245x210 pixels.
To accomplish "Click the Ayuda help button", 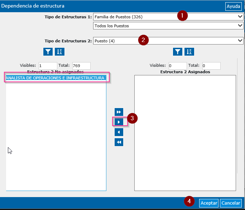I will tap(234, 6).
